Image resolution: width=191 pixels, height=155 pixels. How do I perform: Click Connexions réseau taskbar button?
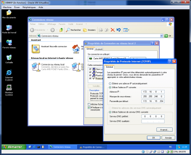pos(62,147)
